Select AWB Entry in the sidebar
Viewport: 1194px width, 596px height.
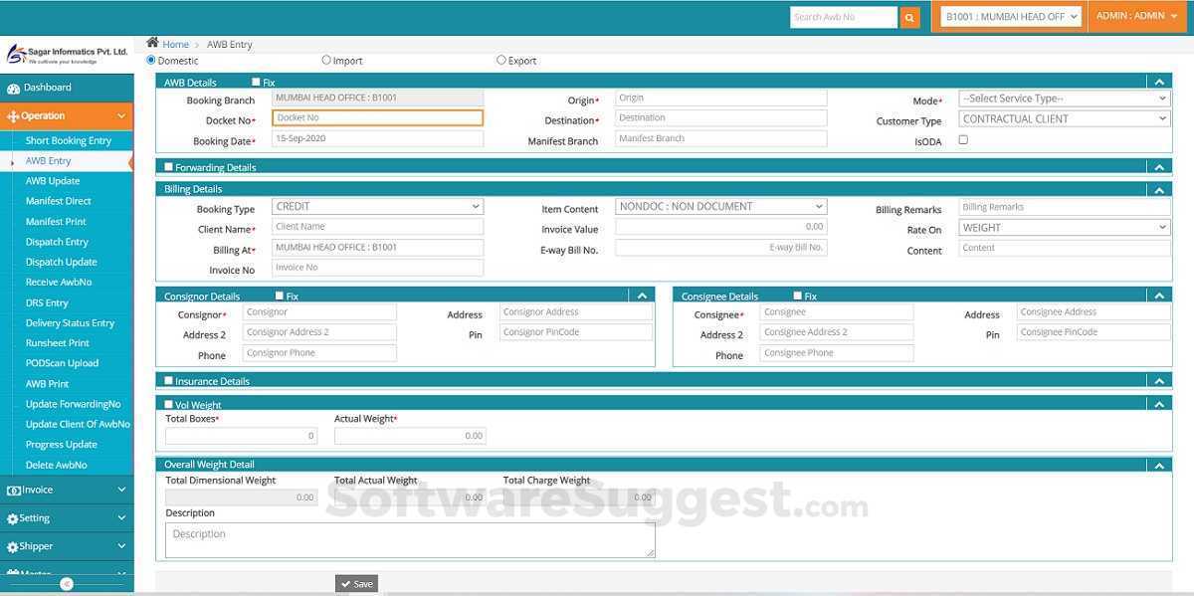[x=49, y=161]
